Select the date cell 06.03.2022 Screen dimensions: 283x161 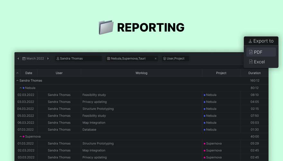pos(26,123)
